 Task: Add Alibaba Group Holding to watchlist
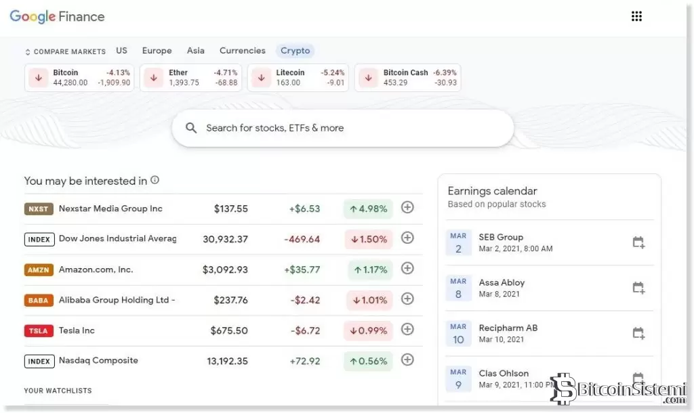(x=407, y=299)
